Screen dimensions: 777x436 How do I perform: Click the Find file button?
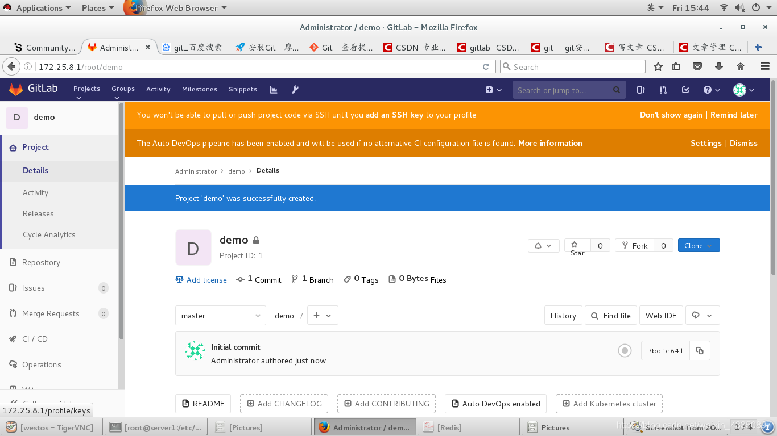click(x=611, y=316)
